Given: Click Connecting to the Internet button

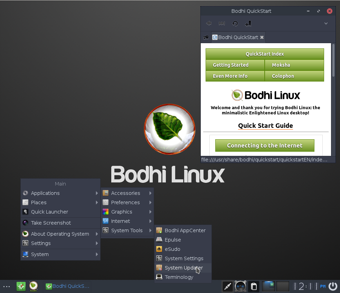Looking at the screenshot, I should (265, 145).
